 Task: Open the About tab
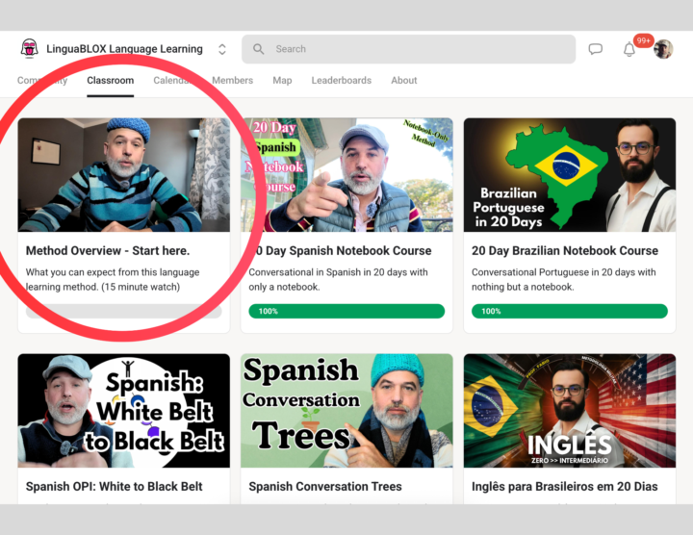[x=404, y=80]
